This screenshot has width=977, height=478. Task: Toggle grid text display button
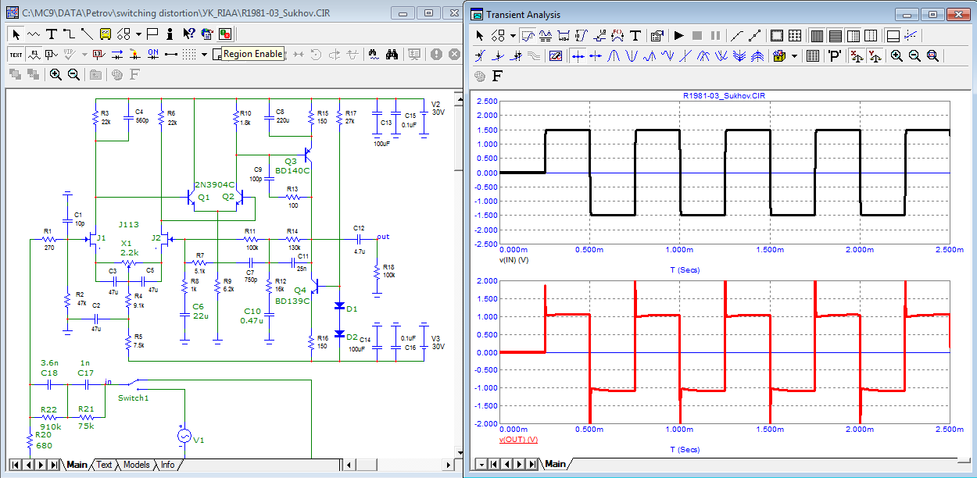coord(16,54)
